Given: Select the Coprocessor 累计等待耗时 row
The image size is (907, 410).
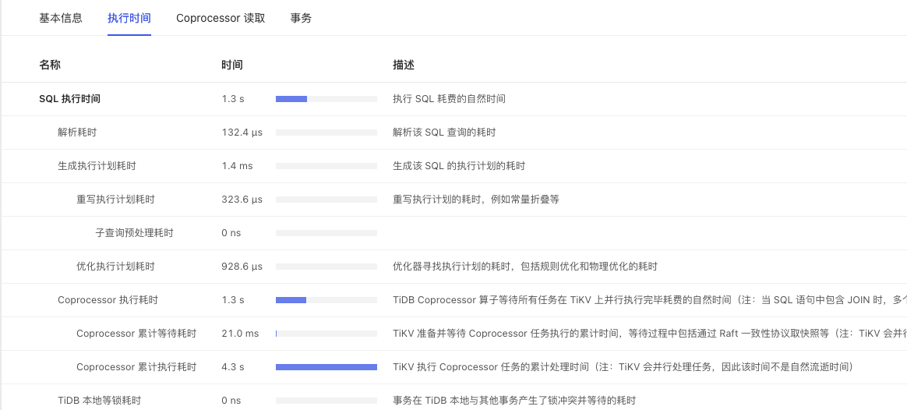Looking at the screenshot, I should click(136, 334).
